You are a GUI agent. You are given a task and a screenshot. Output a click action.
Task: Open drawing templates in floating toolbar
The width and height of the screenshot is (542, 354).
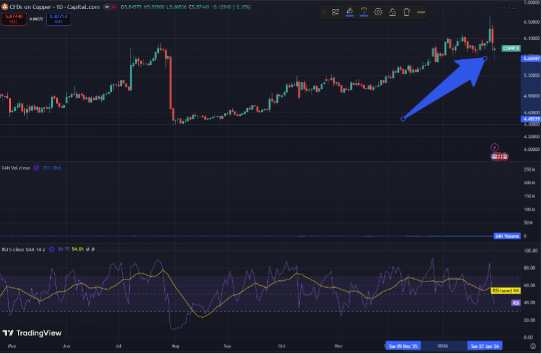pos(335,11)
